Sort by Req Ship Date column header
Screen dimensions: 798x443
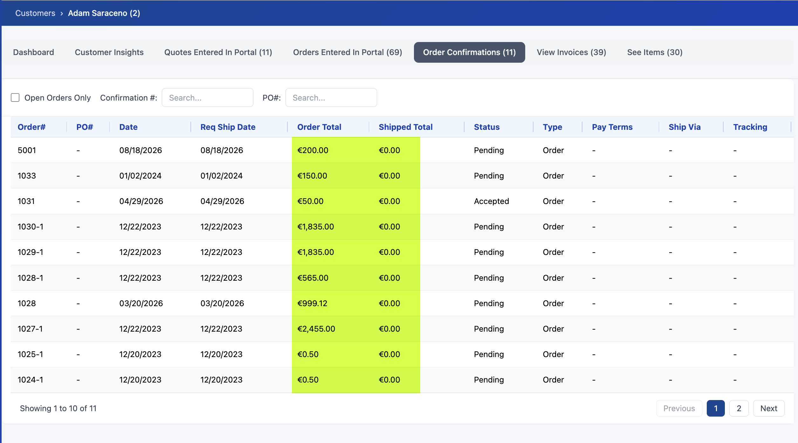(x=228, y=127)
